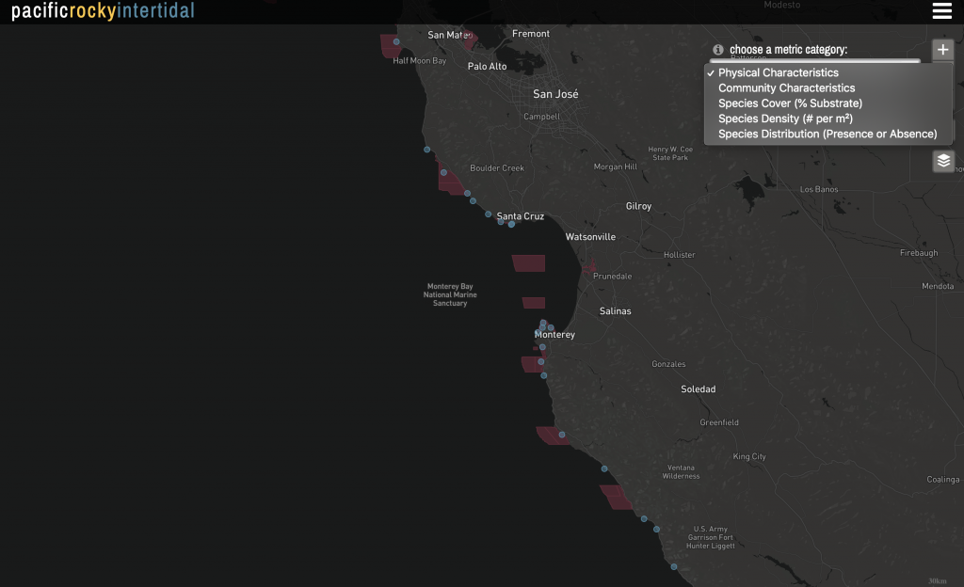Select the northernmost marker south of Half Moon Bay
The width and height of the screenshot is (964, 587).
[x=426, y=149]
